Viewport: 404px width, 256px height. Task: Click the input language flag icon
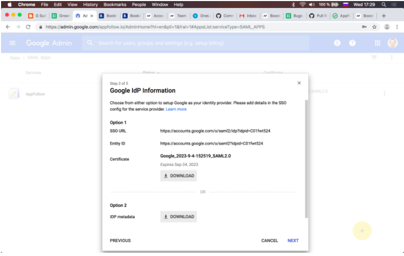click(346, 5)
